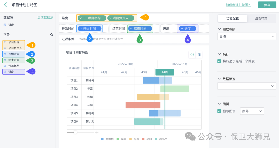This screenshot has height=148, width=279.
Task: Collapse the 数据标签 section
Action: (x=219, y=79)
